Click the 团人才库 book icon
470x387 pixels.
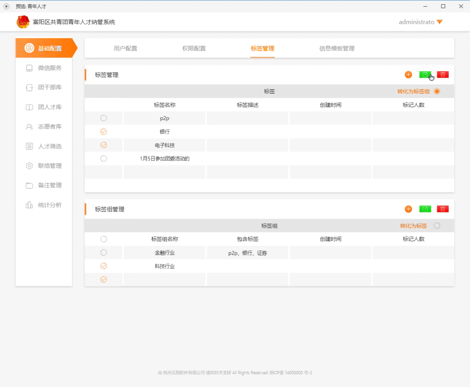click(29, 107)
